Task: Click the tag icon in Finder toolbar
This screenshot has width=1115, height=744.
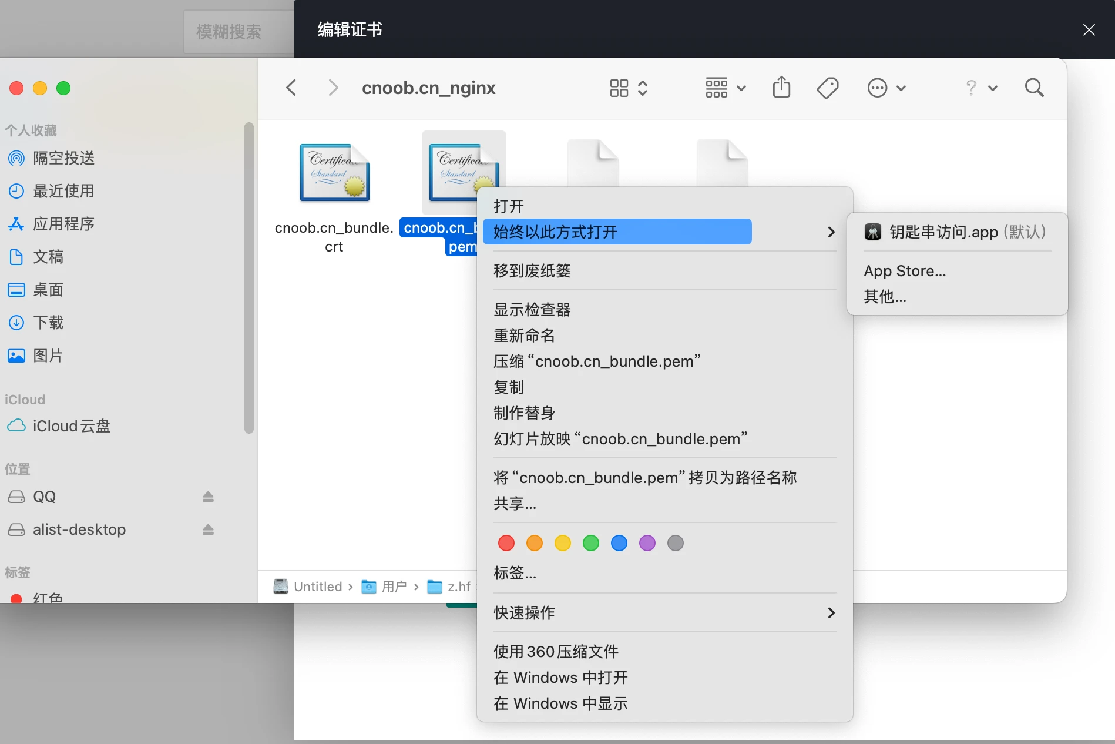Action: tap(827, 88)
